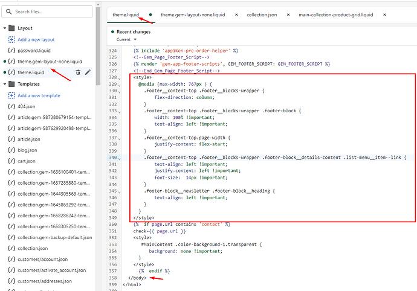Open collection.gem-1644305569 template file
Viewport: 417px width, 291px height.
pyautogui.click(x=54, y=194)
